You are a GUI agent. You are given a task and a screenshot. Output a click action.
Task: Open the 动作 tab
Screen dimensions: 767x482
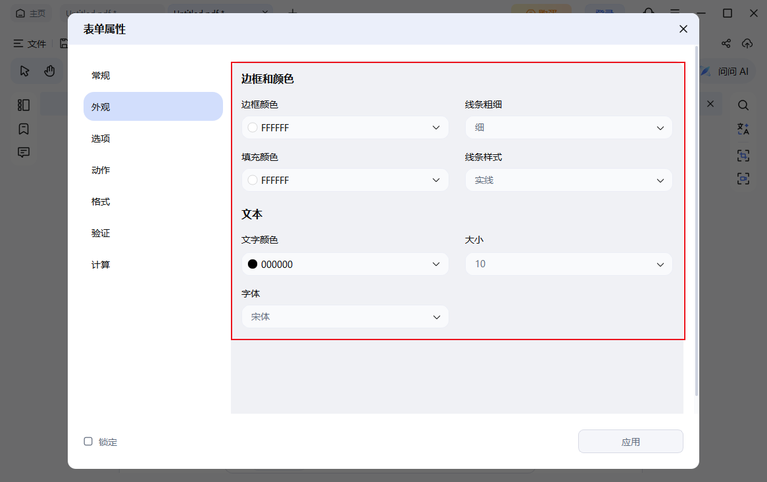pyautogui.click(x=153, y=170)
